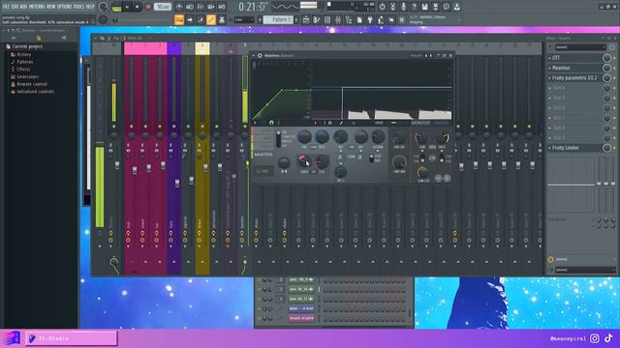Click the plugin picker plug icon
620x348 pixels.
pyautogui.click(x=370, y=19)
